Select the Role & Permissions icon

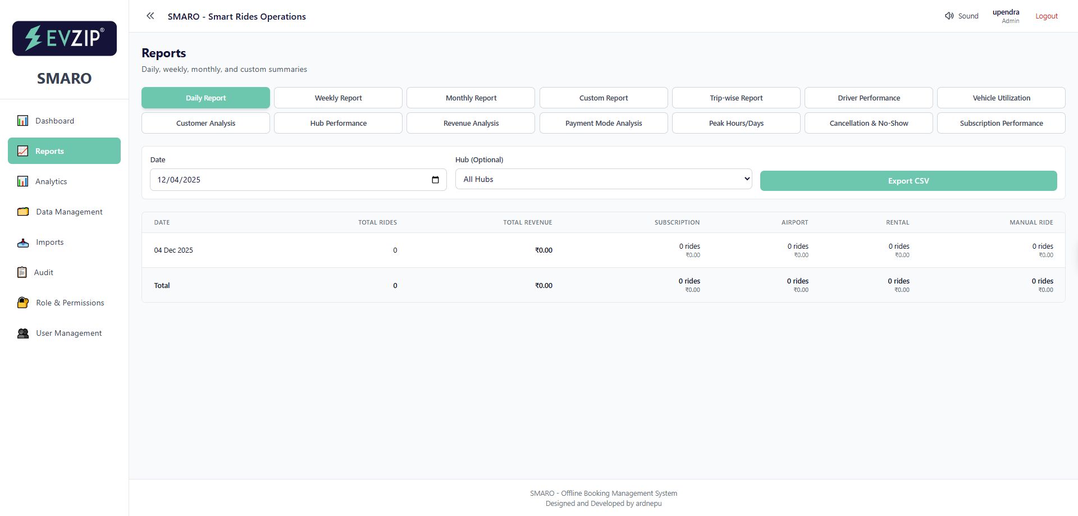tap(22, 303)
